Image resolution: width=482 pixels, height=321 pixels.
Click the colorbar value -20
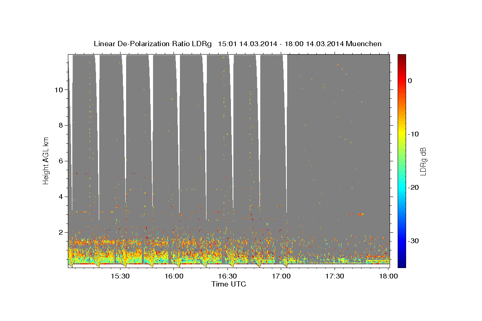414,187
